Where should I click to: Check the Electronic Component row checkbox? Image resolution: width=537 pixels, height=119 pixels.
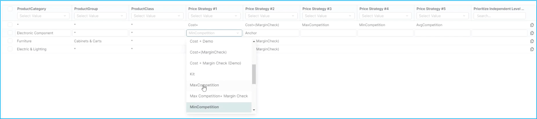[x=10, y=33]
